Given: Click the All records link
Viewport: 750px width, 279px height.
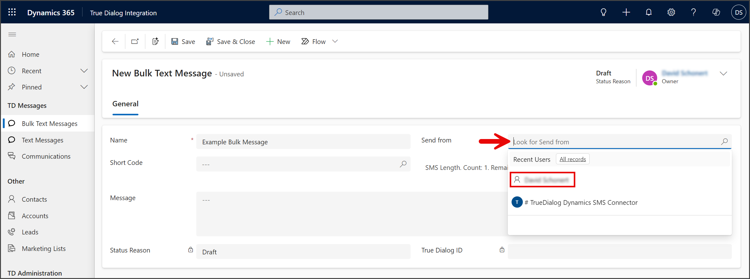Looking at the screenshot, I should point(572,159).
